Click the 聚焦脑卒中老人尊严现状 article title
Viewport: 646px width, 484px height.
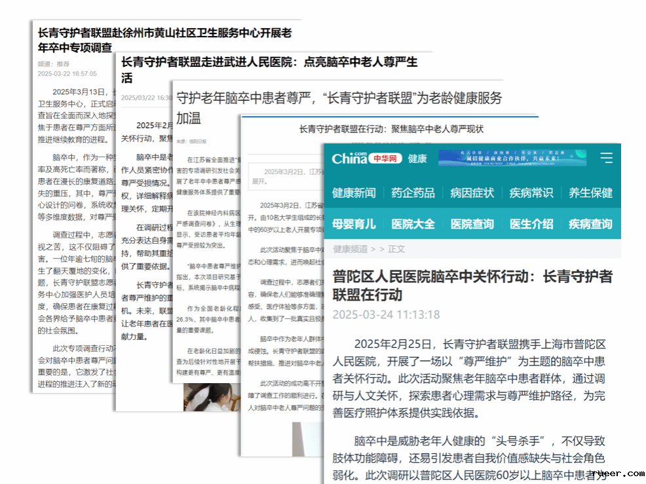tap(390, 130)
